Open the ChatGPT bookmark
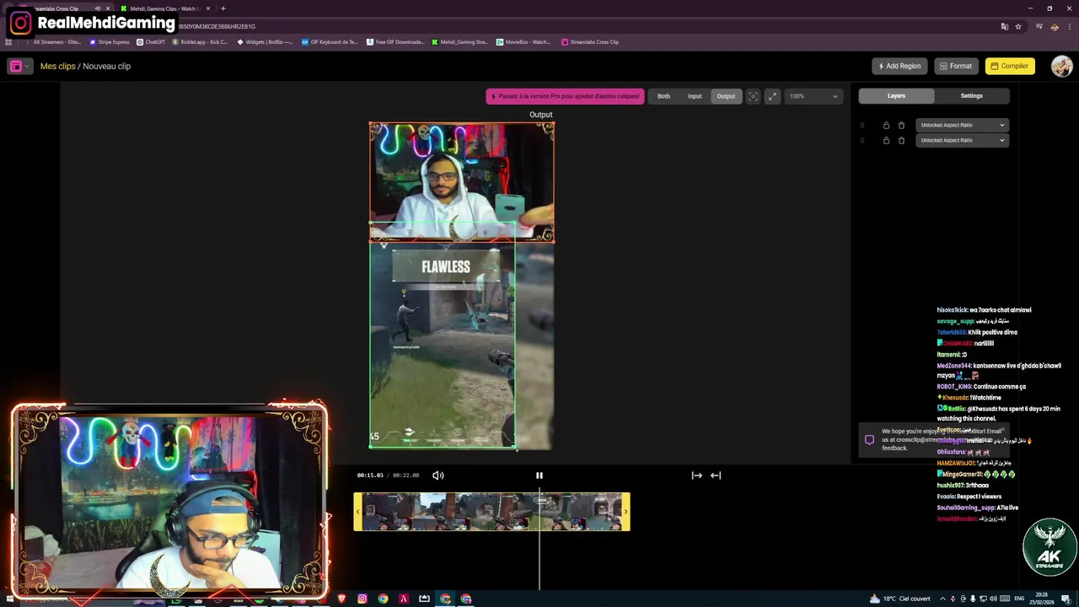 (x=152, y=42)
